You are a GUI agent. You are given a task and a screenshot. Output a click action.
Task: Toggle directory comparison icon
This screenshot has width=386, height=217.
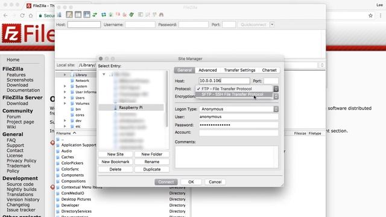pos(147,14)
